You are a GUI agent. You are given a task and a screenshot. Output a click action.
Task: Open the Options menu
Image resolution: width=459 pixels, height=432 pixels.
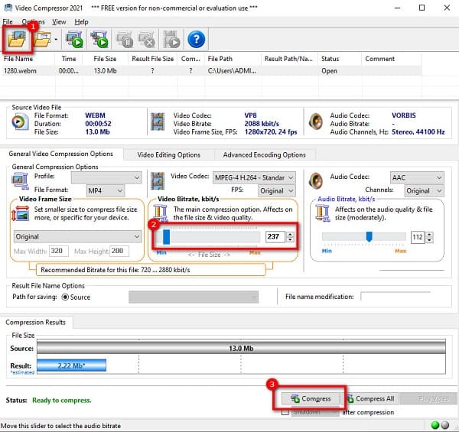click(x=33, y=22)
